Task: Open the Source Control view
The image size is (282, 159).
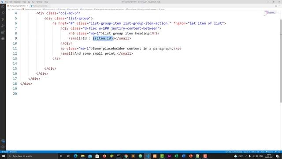Action: (3, 19)
